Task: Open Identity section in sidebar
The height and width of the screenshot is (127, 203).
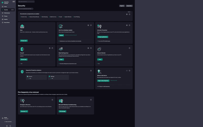Action: click(8, 19)
